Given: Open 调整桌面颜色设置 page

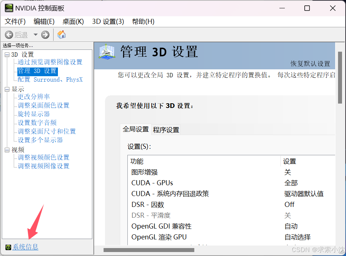Looking at the screenshot, I should [x=43, y=105].
